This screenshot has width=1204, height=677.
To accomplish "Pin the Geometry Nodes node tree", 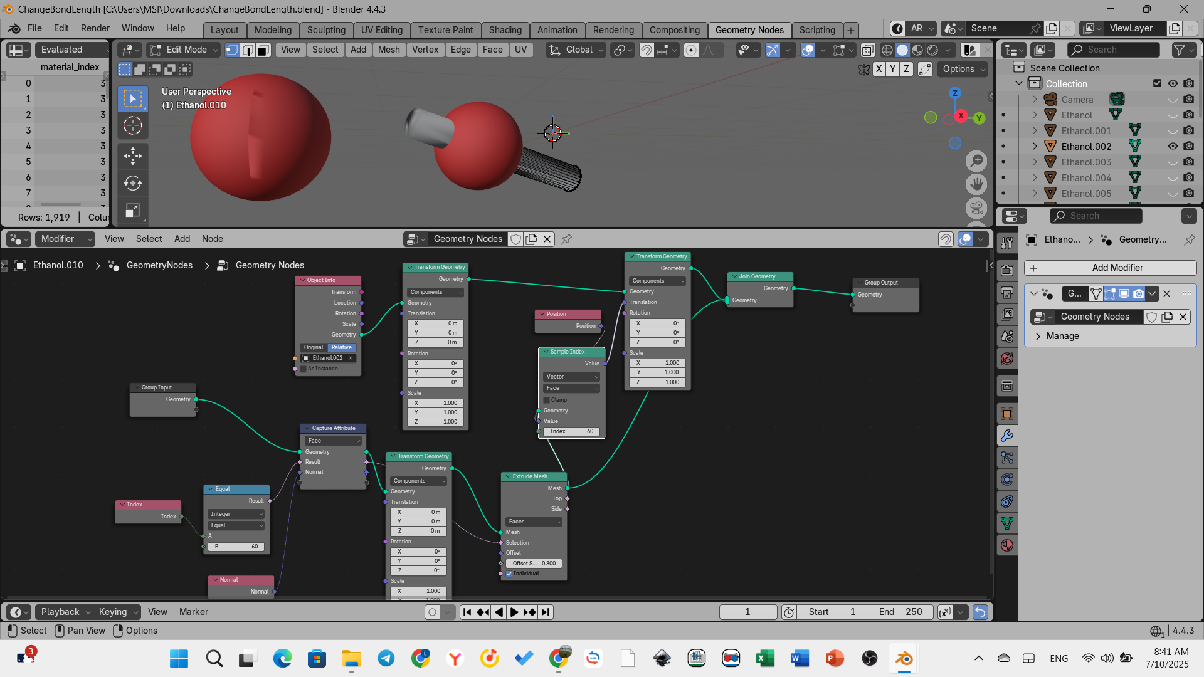I will [566, 239].
